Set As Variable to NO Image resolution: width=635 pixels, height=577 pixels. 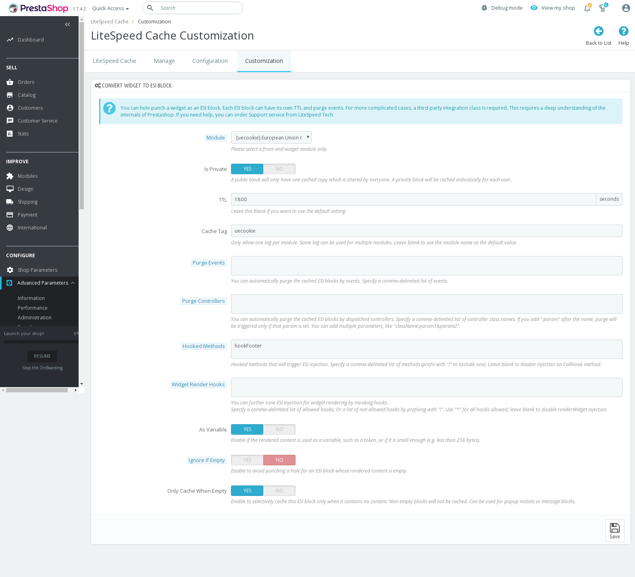[279, 429]
